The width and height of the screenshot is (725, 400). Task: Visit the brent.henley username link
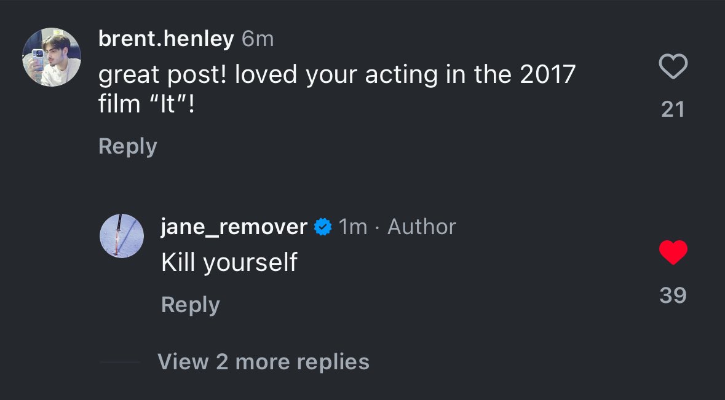[x=166, y=39]
